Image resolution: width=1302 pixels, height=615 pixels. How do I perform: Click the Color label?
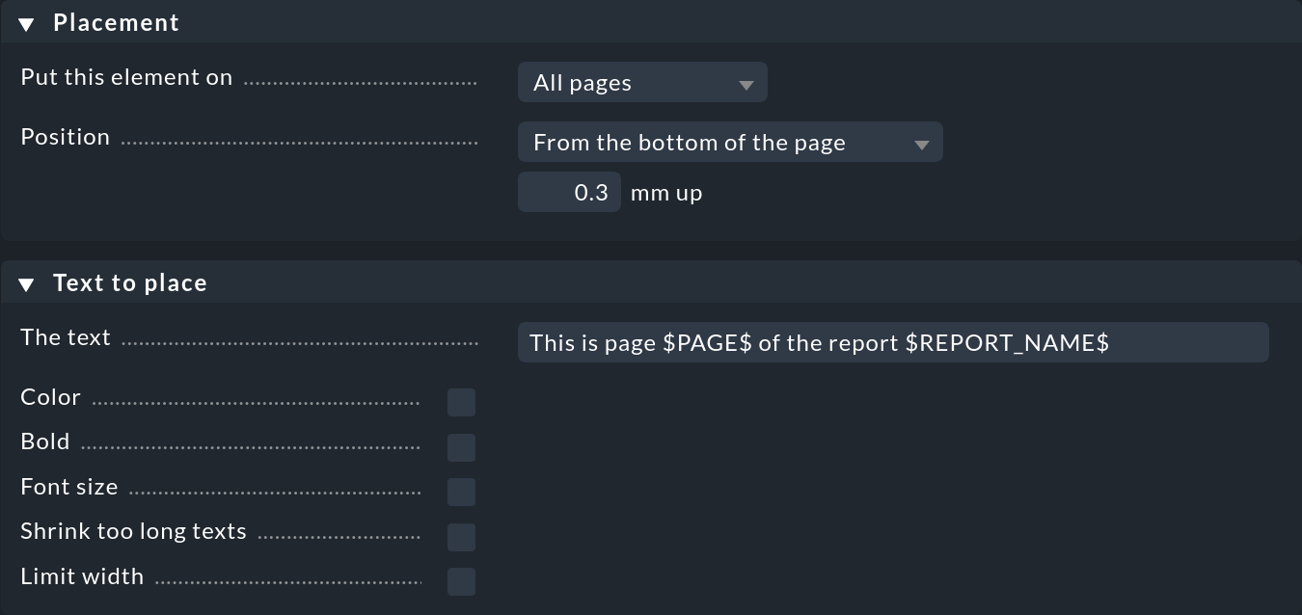[51, 397]
